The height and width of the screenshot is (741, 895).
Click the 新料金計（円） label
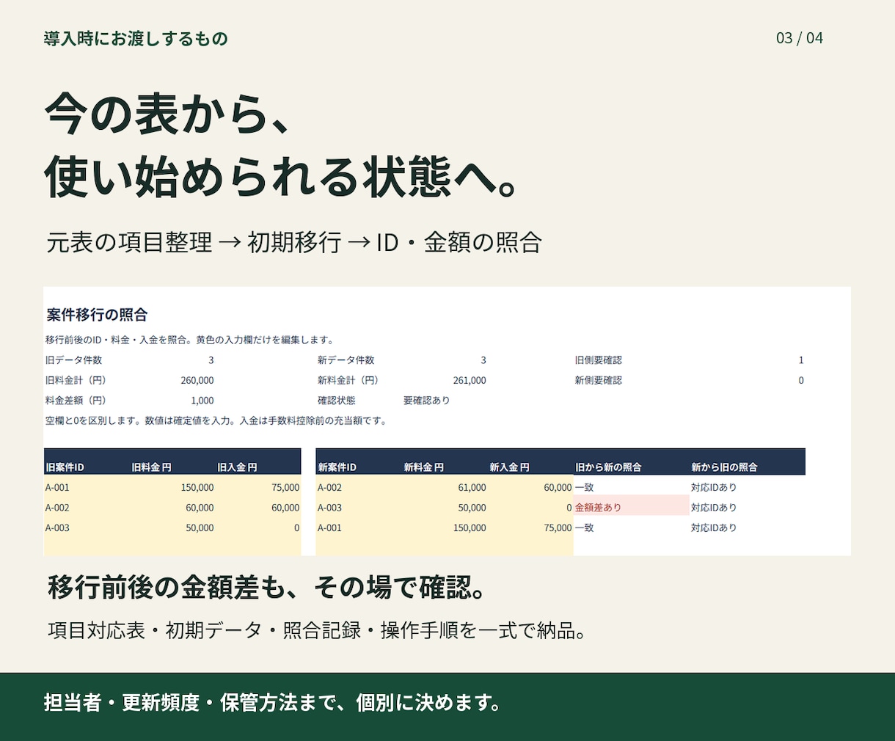tap(348, 380)
